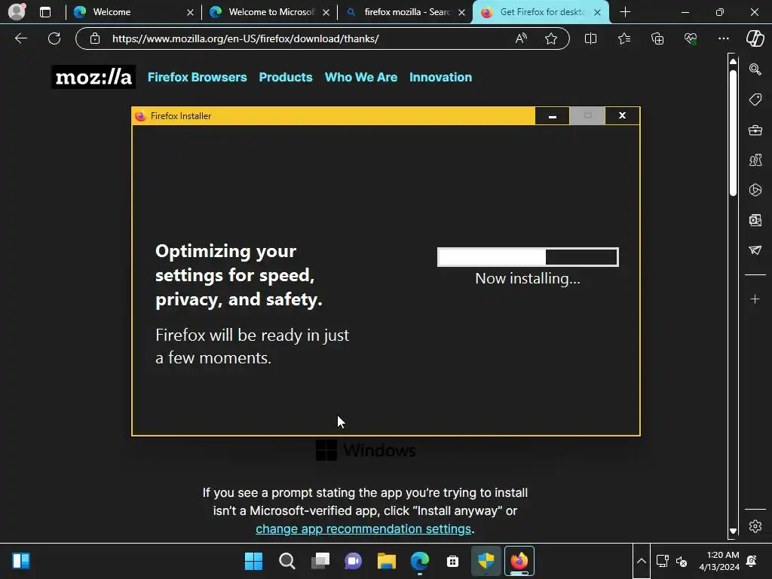Add this page to favorites star
The image size is (772, 579).
tap(551, 38)
